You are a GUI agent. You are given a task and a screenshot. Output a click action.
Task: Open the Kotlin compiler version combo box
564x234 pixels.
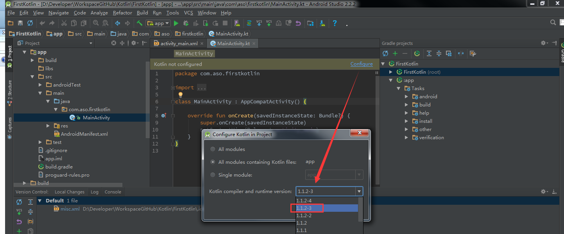pos(329,191)
